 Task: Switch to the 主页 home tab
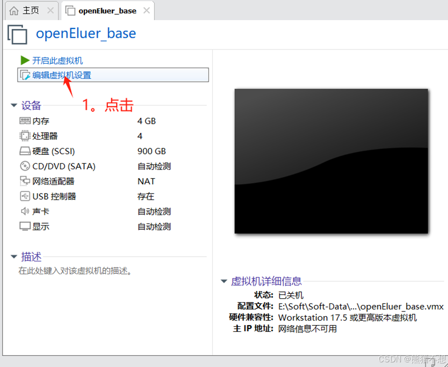coord(31,11)
